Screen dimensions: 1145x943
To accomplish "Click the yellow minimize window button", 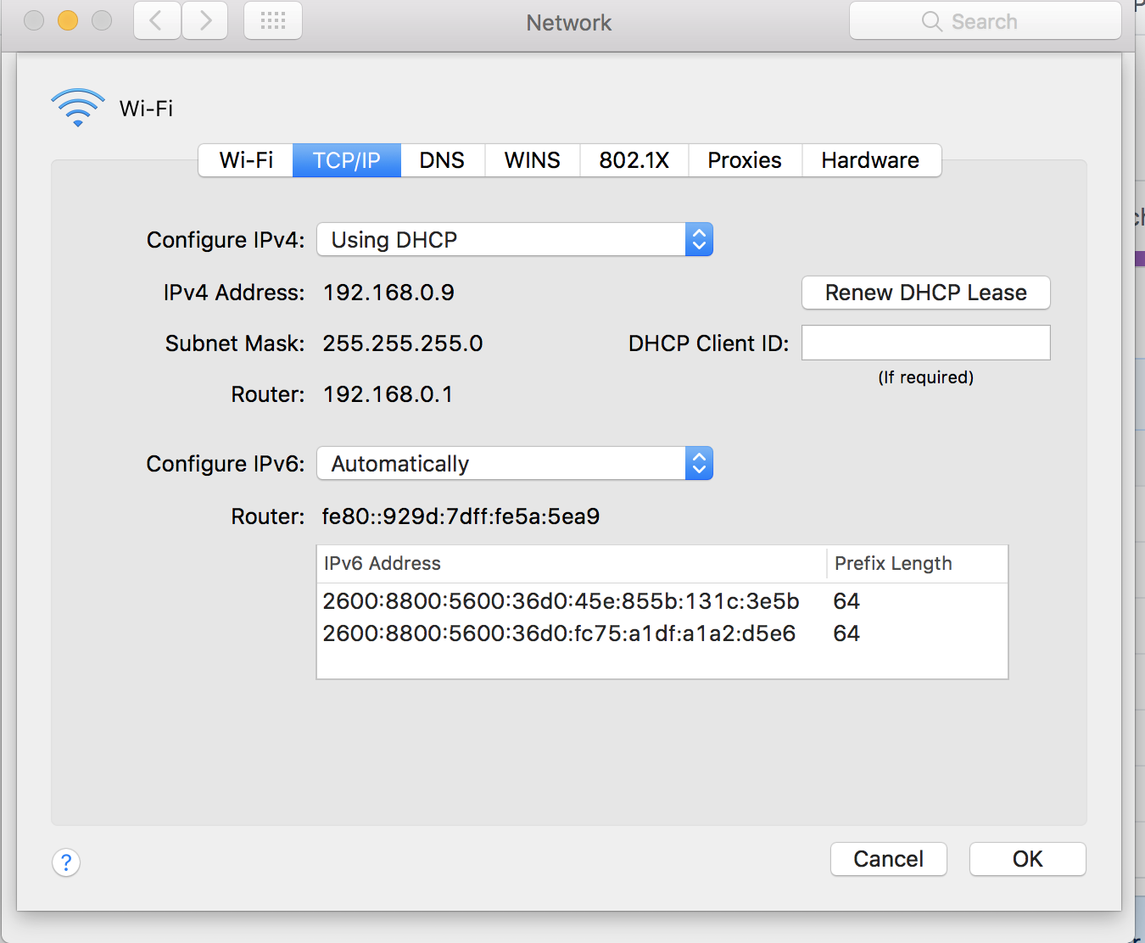I will click(x=68, y=20).
